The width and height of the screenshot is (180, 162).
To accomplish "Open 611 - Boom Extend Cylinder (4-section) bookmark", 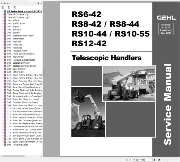I will [25, 78].
